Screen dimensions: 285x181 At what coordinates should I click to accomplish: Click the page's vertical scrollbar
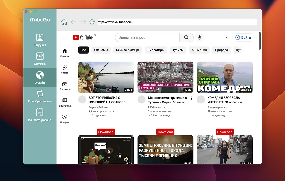pyautogui.click(x=260, y=41)
